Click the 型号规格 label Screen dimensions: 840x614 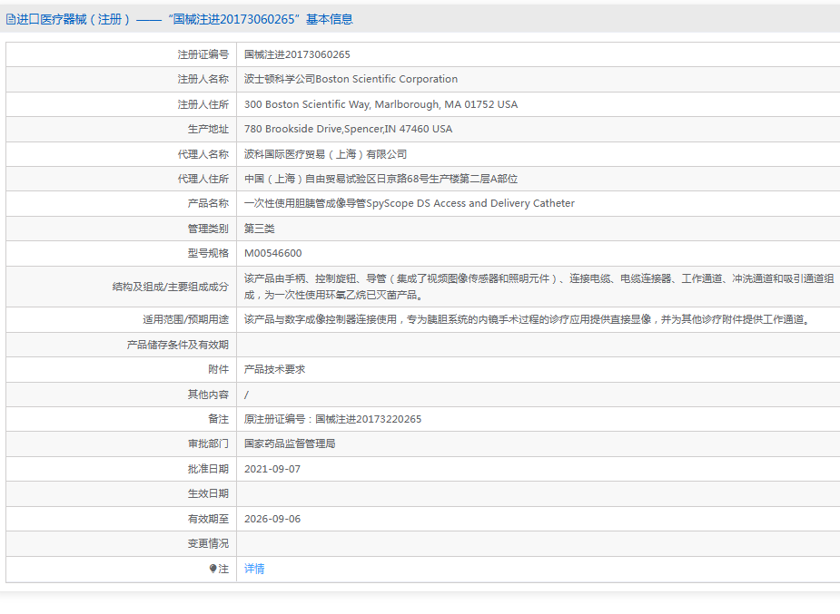(x=208, y=253)
